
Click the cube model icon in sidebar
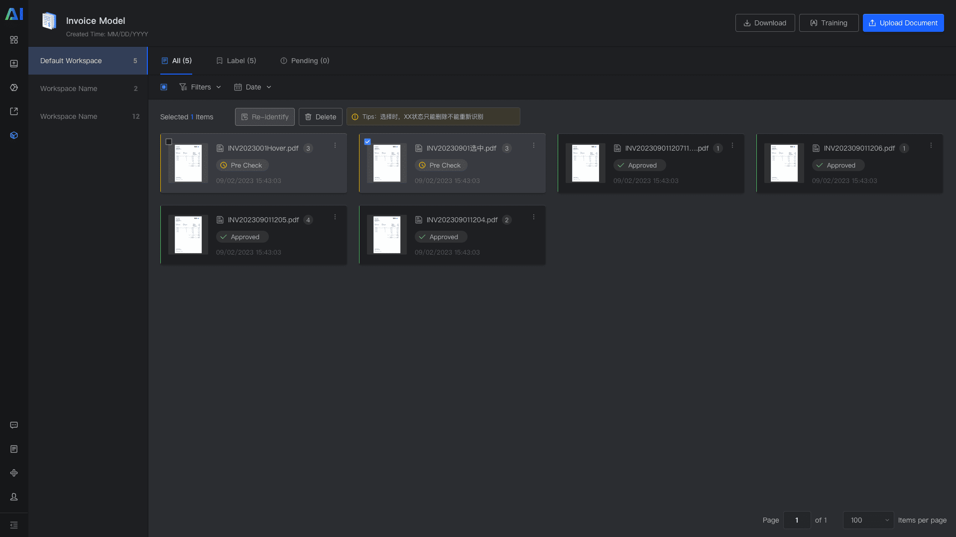(x=14, y=135)
